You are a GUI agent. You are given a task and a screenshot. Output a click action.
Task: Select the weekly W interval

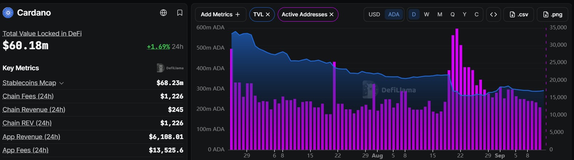click(x=427, y=14)
